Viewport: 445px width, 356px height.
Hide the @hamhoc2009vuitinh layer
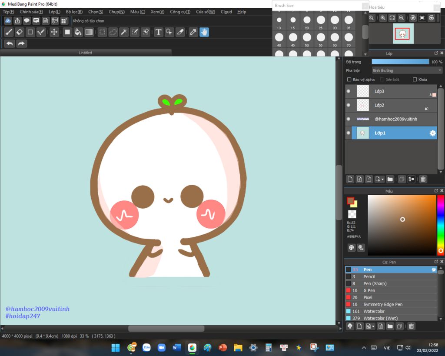pos(349,119)
